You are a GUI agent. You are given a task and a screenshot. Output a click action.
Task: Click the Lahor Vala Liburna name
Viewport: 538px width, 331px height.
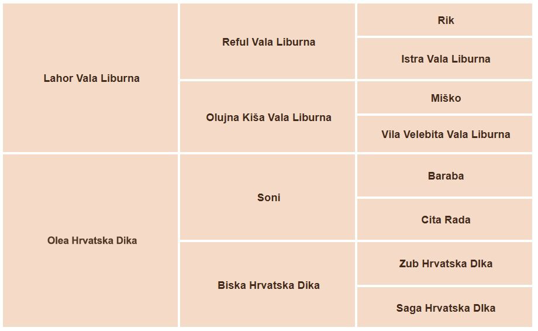pyautogui.click(x=91, y=78)
